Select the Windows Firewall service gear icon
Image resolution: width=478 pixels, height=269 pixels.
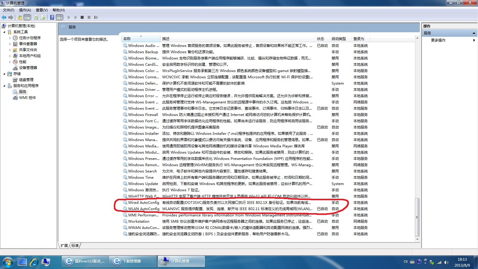coord(125,115)
